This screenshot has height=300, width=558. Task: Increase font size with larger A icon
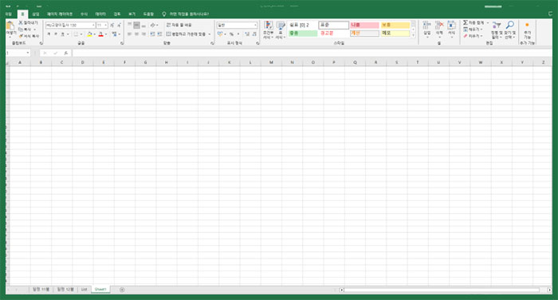click(x=112, y=25)
